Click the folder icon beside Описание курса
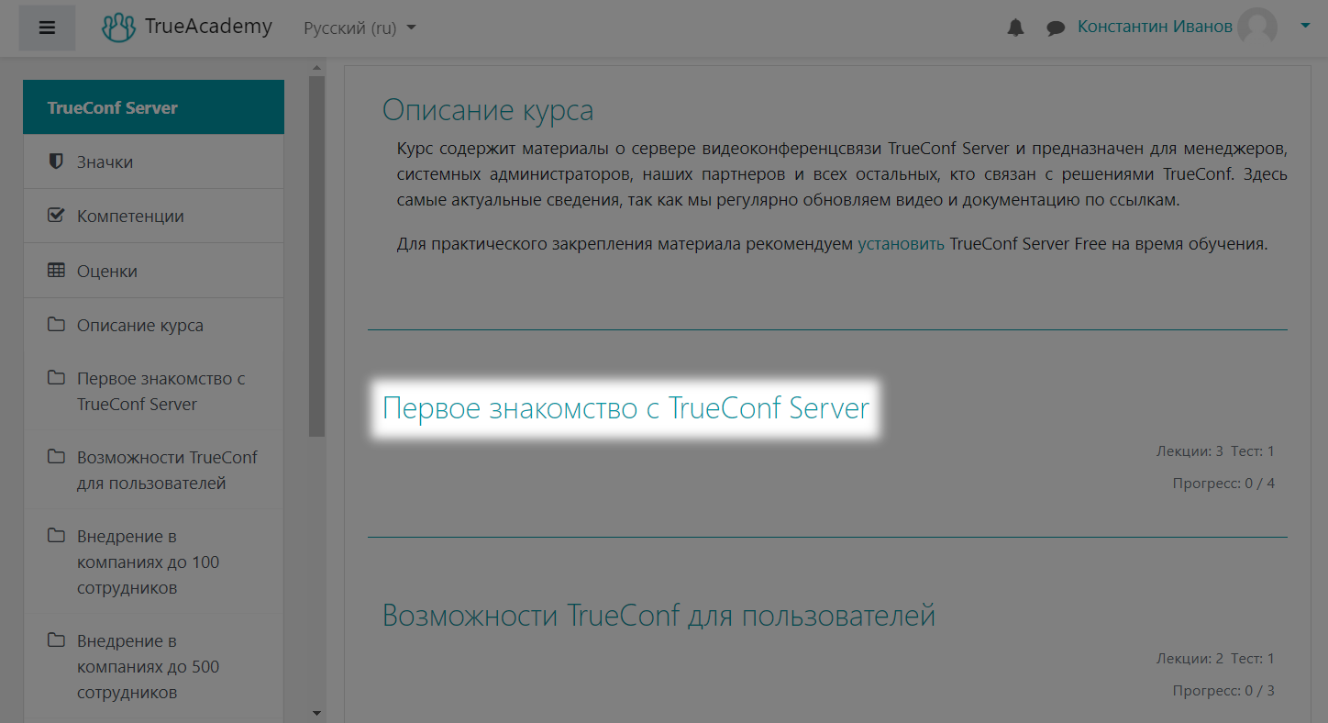Screen dimensions: 1328x723 [x=56, y=324]
